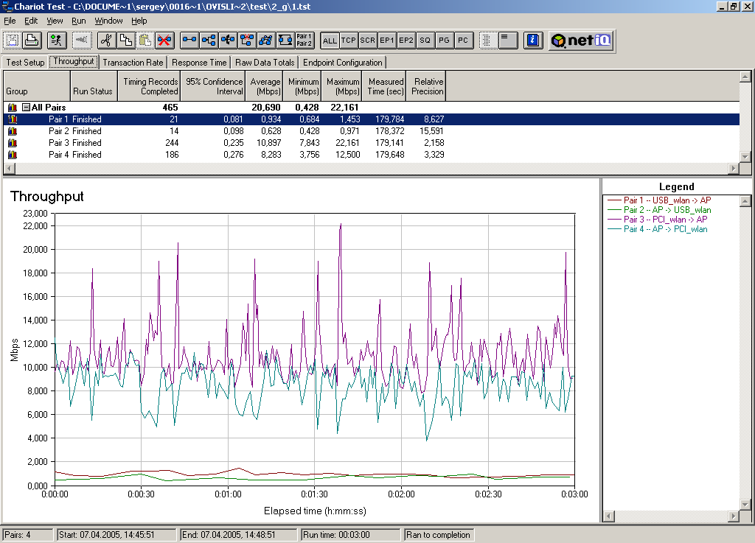This screenshot has height=543, width=755.
Task: Open the Window menu
Action: (108, 21)
